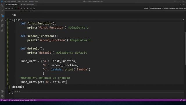Open errors and warnings count in status bar
Image resolution: width=186 pixels, height=105 pixels.
(33, 100)
